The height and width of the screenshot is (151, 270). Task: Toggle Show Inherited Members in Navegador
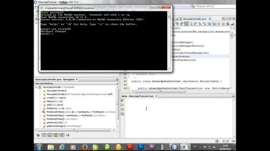point(38,135)
